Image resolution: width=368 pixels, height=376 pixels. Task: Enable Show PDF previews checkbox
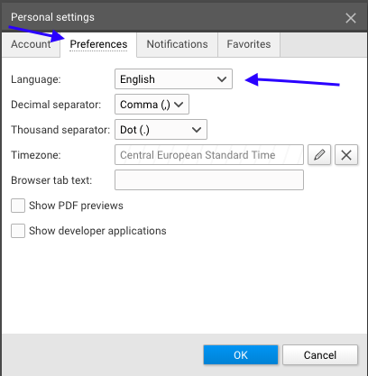(18, 206)
